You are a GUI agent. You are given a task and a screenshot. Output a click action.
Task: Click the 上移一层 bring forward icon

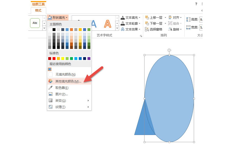(147, 17)
